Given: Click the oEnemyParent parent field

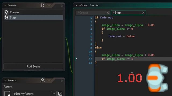Looking at the screenshot, I should pyautogui.click(x=32, y=94).
